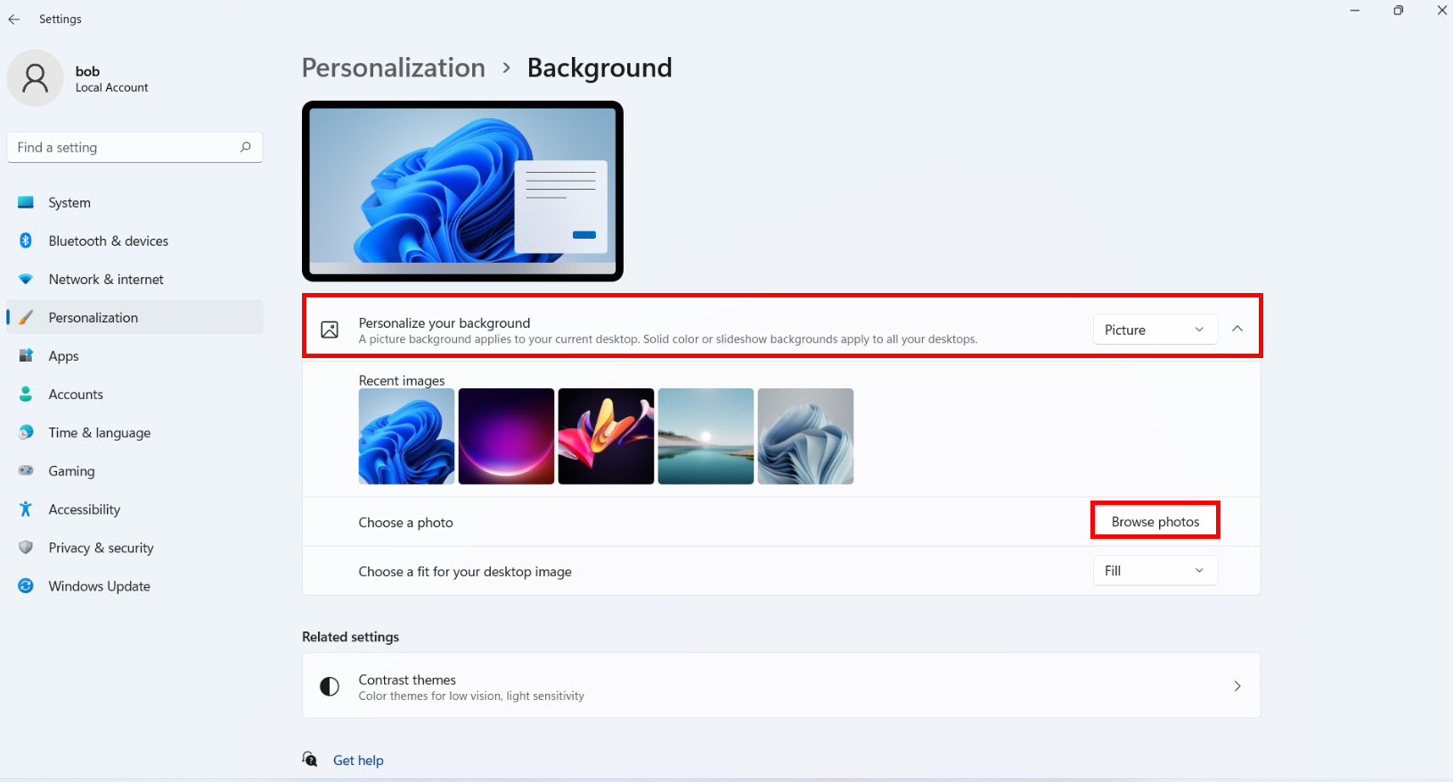Click the "Background" page title
Screen dimensions: 1453x782
pos(600,68)
